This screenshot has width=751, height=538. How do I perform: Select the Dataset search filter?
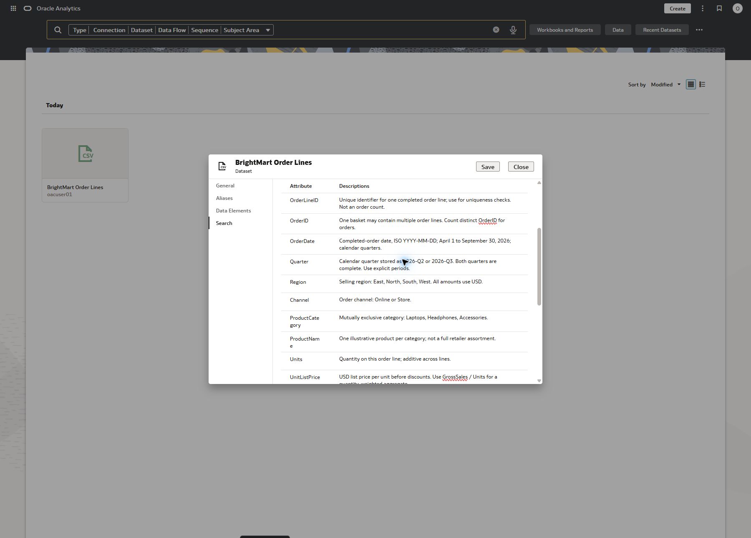point(141,30)
